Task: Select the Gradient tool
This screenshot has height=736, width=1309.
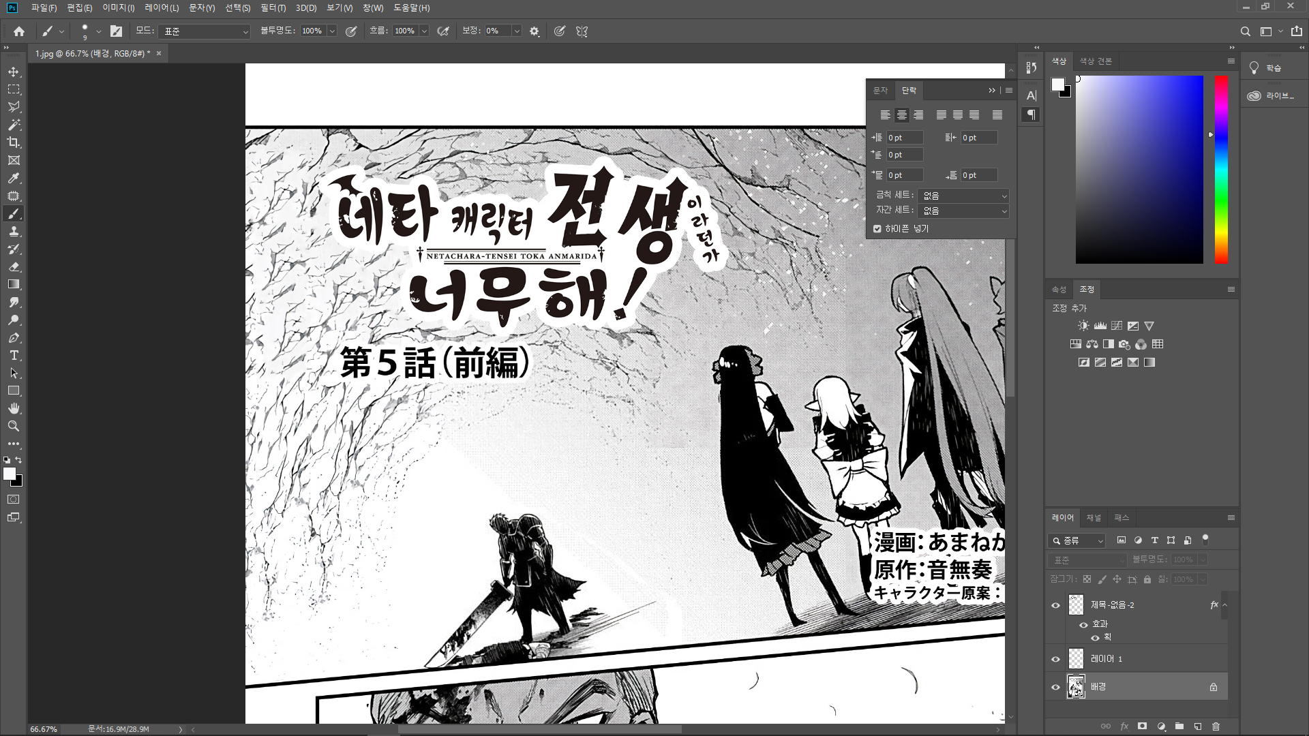Action: 14,284
